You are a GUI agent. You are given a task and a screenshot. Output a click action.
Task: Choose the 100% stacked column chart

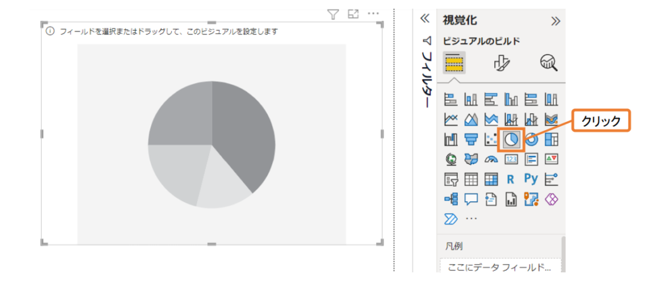551,99
